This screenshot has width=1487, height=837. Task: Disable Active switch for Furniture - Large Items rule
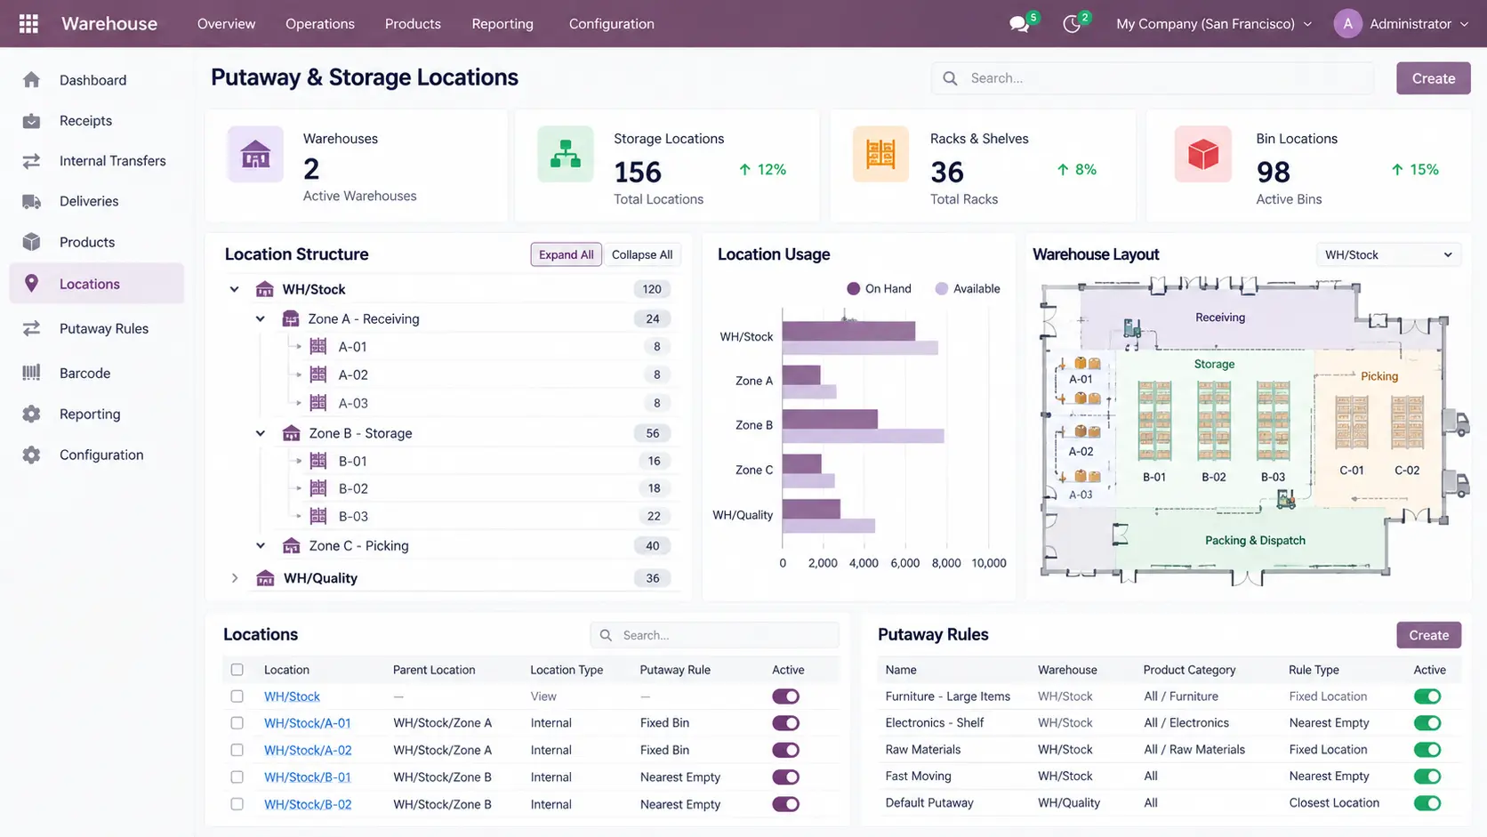tap(1427, 696)
